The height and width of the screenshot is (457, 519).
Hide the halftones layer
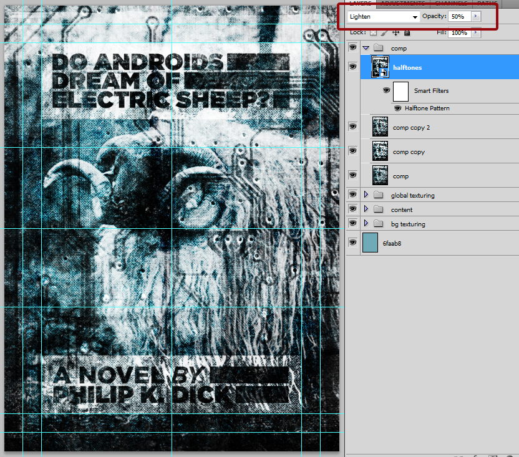tap(353, 67)
